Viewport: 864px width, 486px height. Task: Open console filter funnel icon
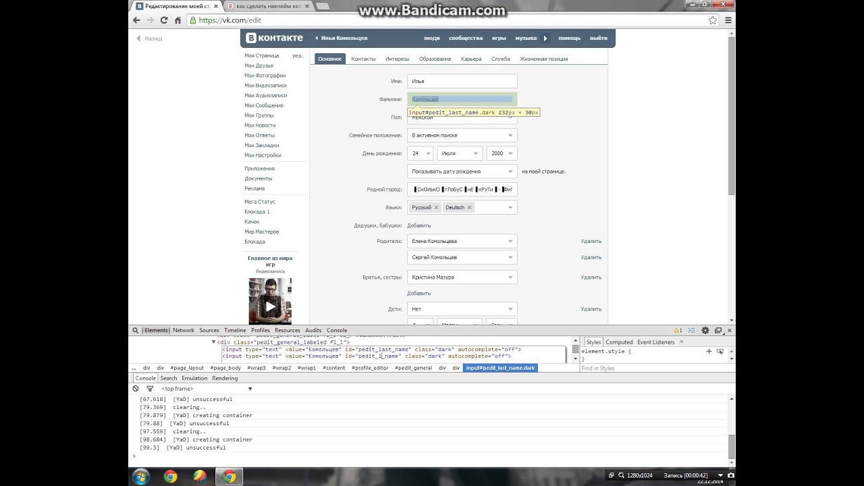click(150, 389)
